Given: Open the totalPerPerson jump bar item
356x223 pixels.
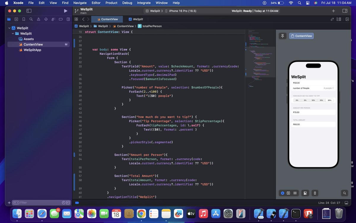Looking at the screenshot, I should pos(150,26).
